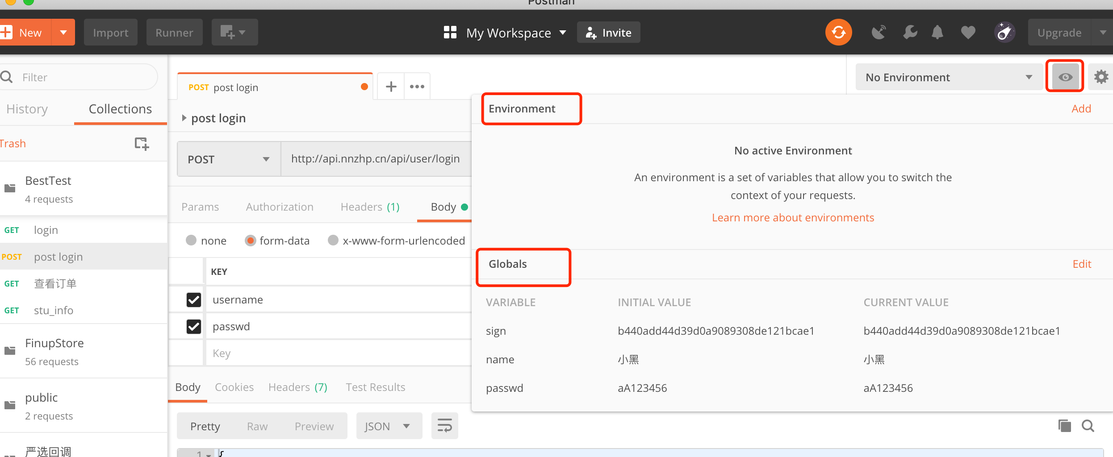Open the request Headers (1) tab
The image size is (1113, 457).
[x=370, y=207]
